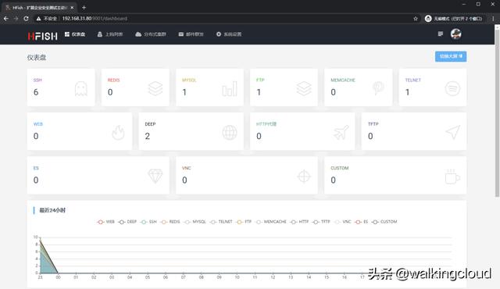
Task: Toggle the TFTP series in the chart legend
Action: click(x=321, y=222)
